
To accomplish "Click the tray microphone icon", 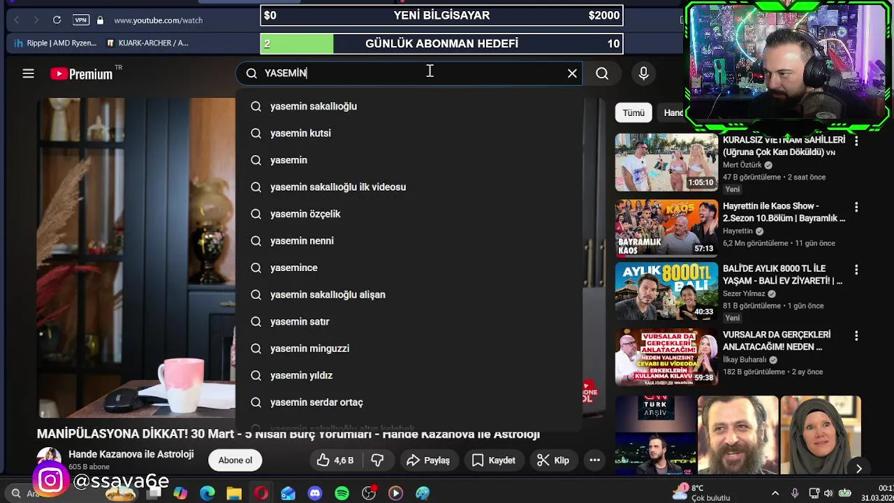I will 795,493.
